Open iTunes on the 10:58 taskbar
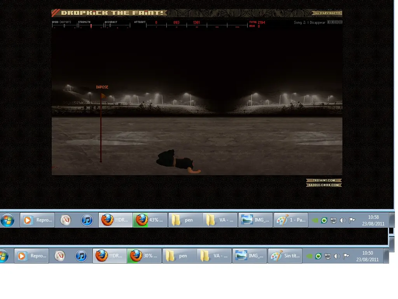Viewport: 398px width, 299px height. (x=87, y=220)
